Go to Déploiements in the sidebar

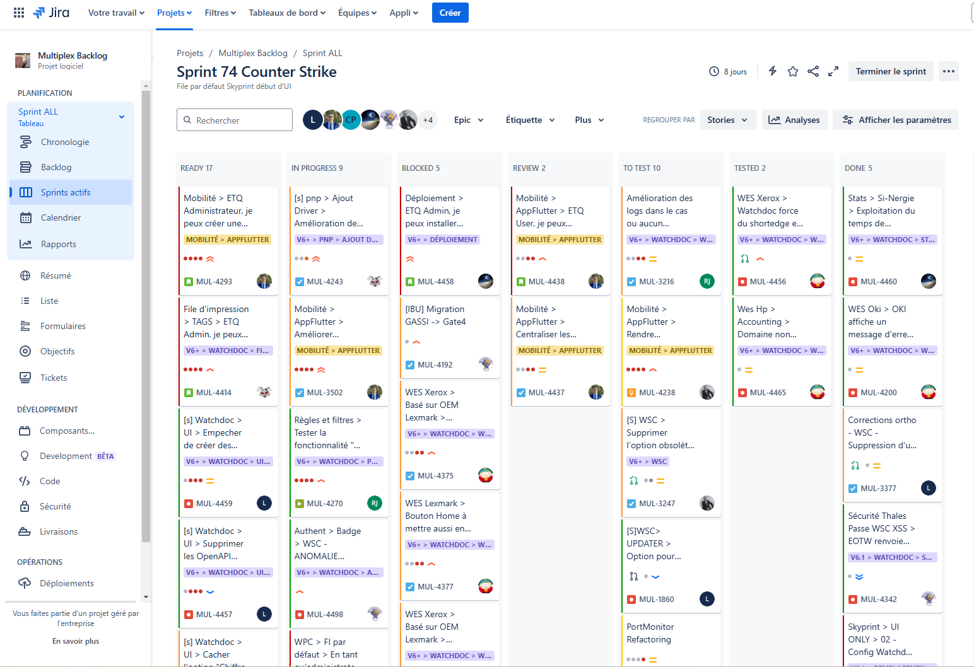point(66,583)
